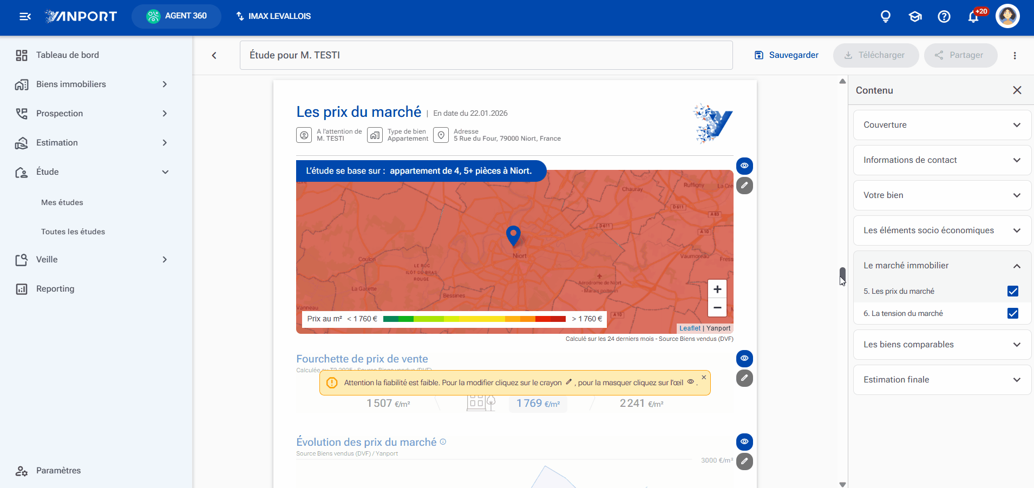Click the Sauvegarder button
The image size is (1034, 488).
(x=786, y=55)
